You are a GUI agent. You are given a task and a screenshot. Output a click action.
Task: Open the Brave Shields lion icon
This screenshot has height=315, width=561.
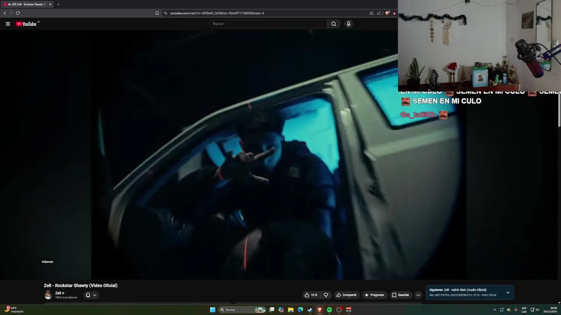(x=387, y=13)
